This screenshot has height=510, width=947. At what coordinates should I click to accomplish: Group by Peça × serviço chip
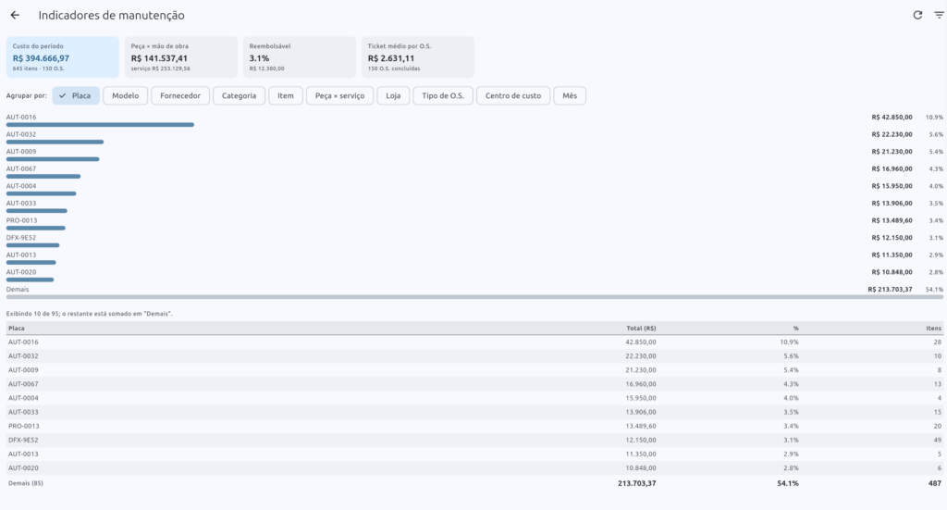pos(339,95)
